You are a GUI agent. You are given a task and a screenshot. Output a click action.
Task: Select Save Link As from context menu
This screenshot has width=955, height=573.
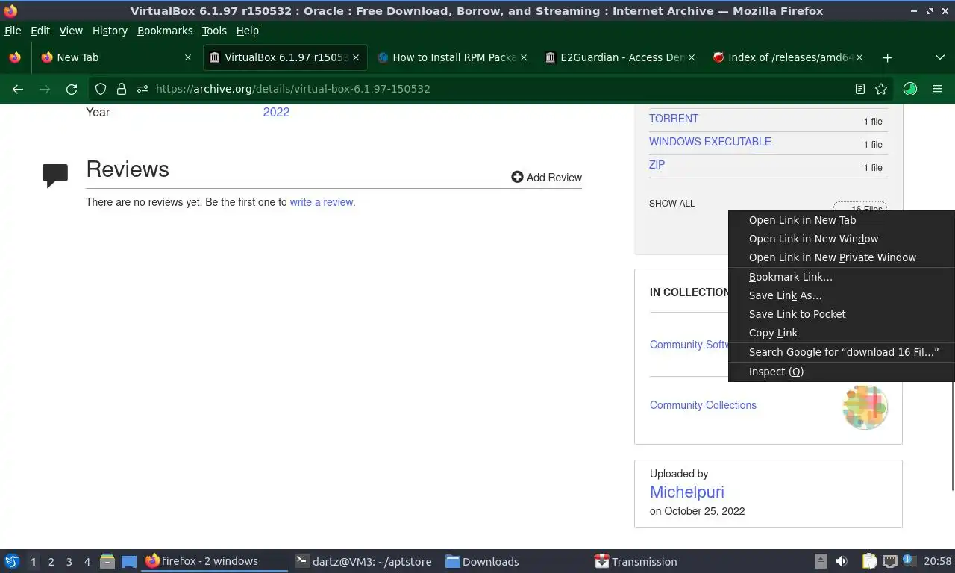coord(842,295)
